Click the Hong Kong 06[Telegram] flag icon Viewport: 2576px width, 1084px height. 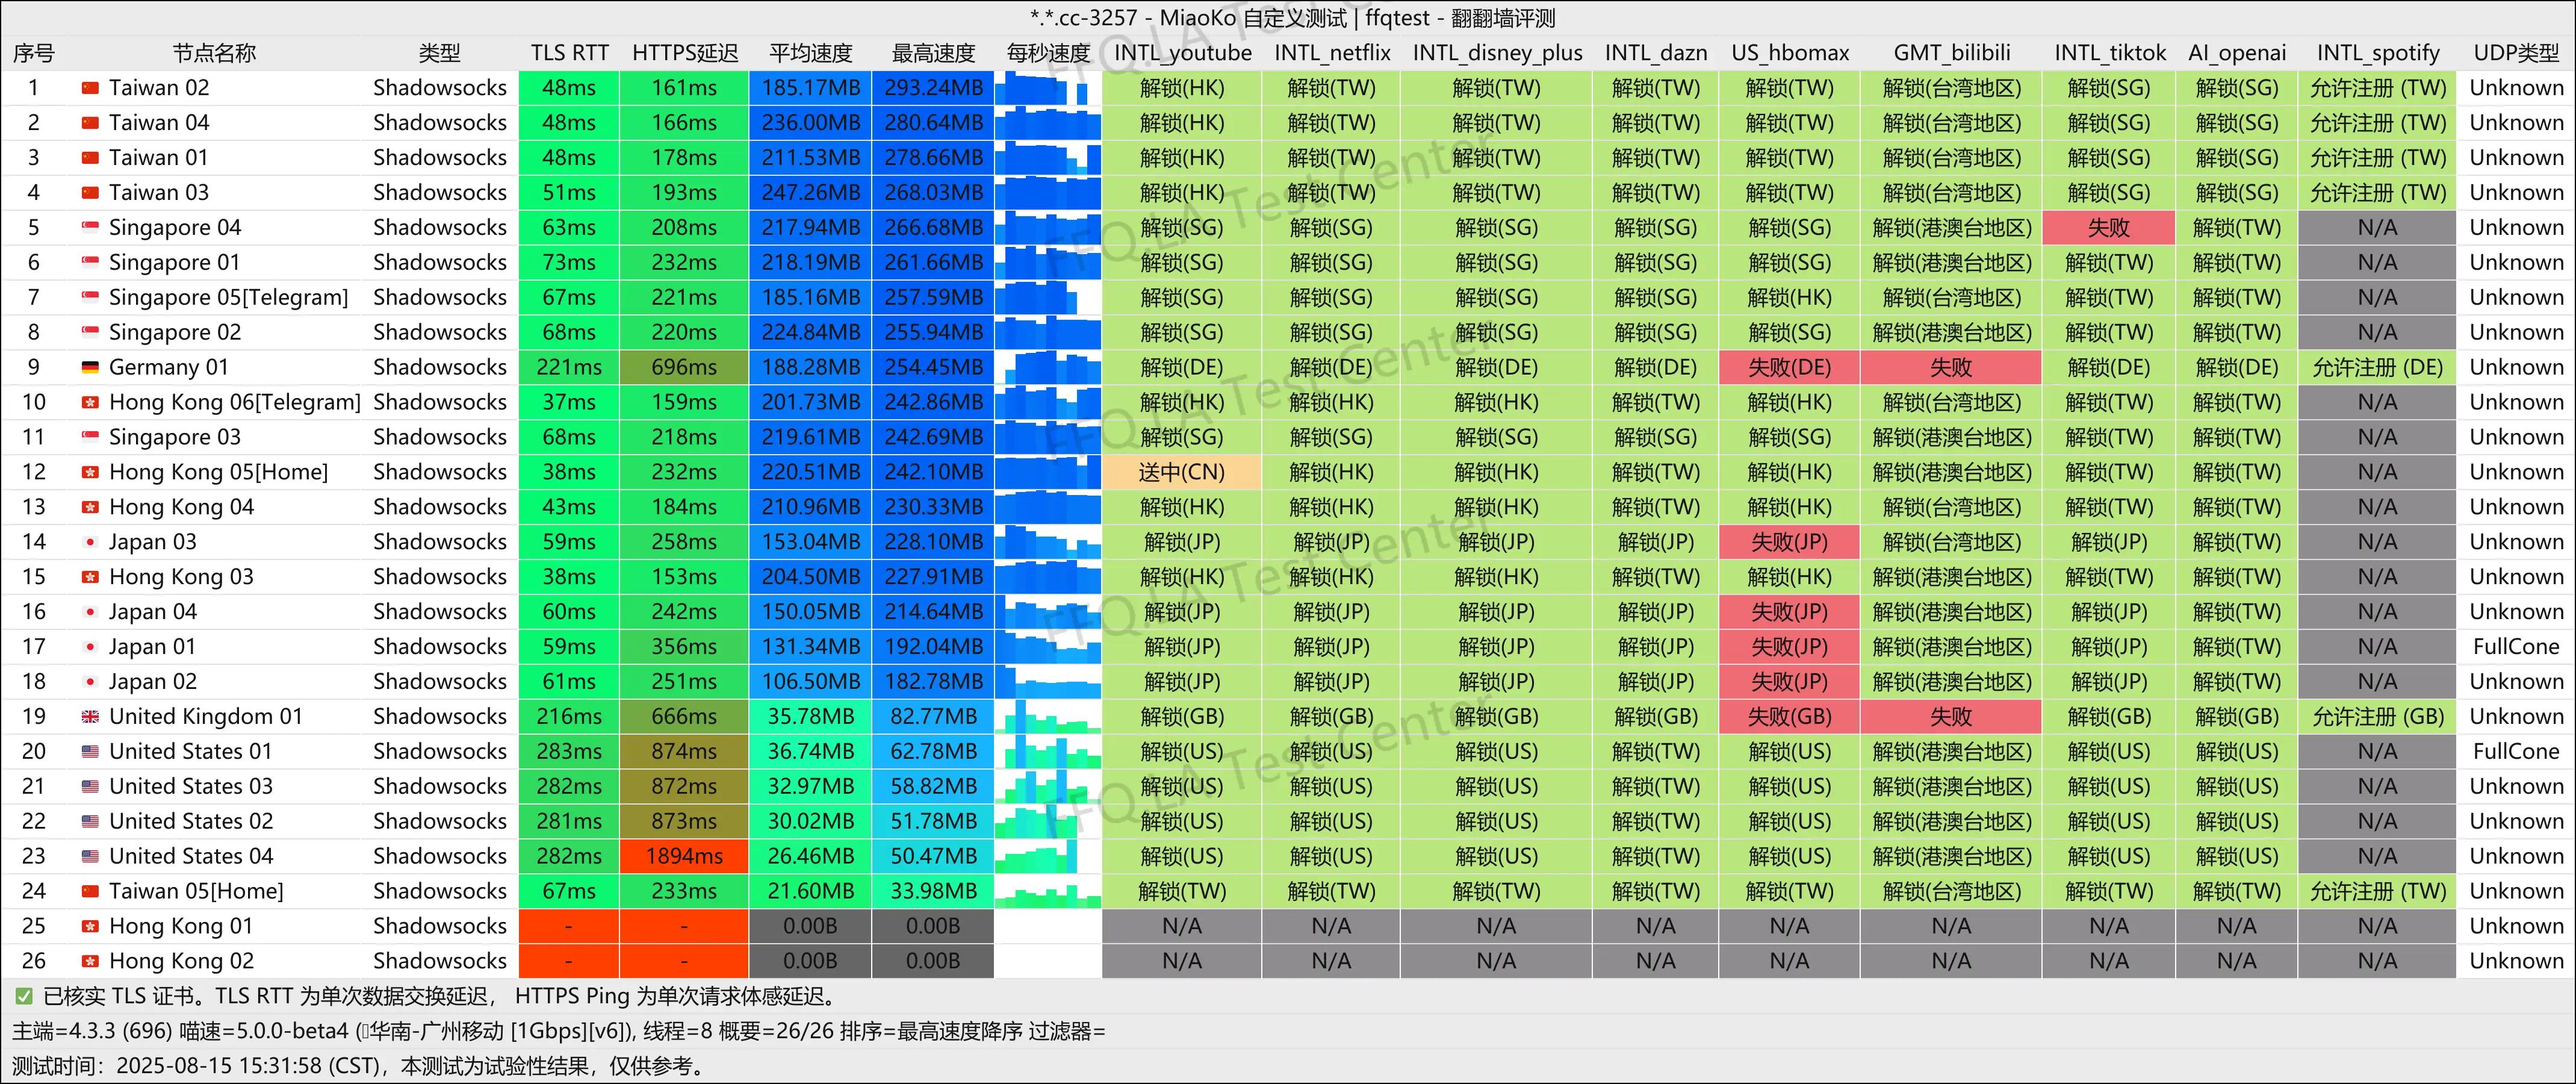tap(90, 403)
